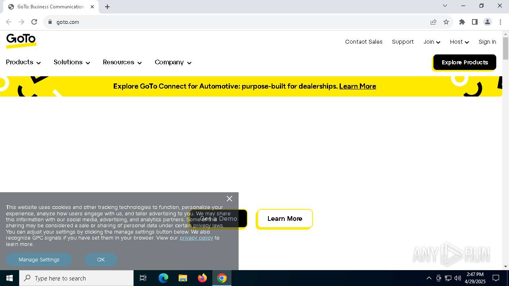Close the GoTo browser tab
This screenshot has height=286, width=509.
click(x=92, y=7)
